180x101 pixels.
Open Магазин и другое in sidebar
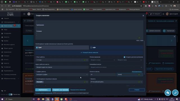(9, 45)
